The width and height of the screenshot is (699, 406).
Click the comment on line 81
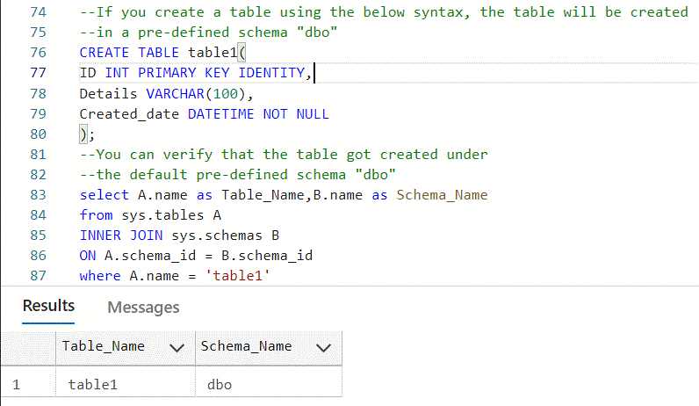(x=284, y=155)
